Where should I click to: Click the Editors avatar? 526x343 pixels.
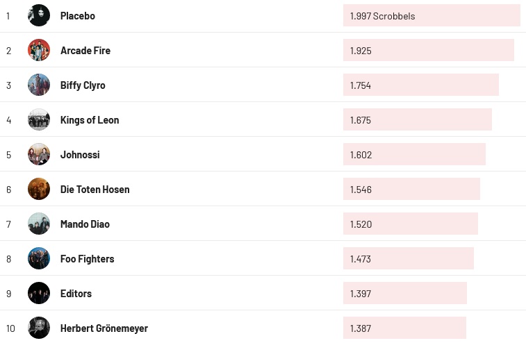click(39, 293)
